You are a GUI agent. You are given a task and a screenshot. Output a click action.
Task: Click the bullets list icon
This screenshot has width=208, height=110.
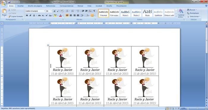pyautogui.click(x=67, y=11)
